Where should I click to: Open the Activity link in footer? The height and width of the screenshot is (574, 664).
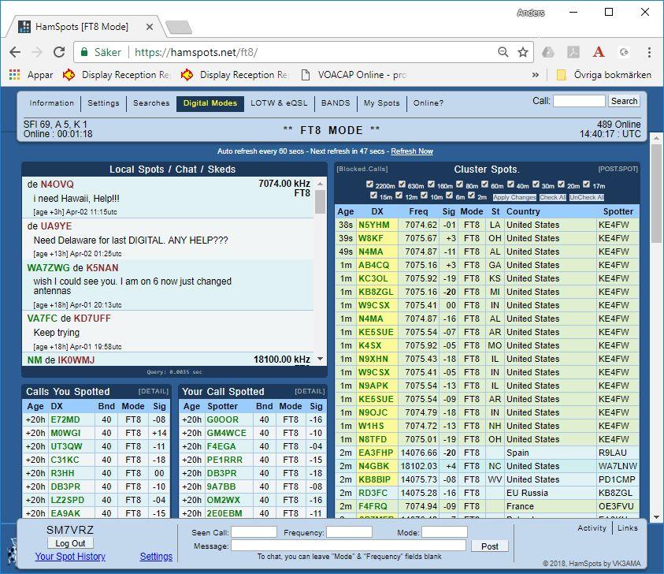click(x=592, y=527)
